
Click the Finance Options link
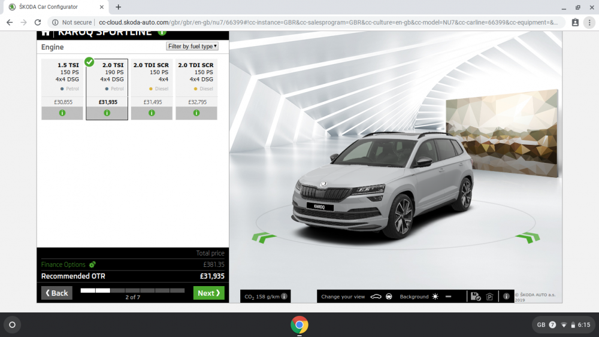click(x=63, y=265)
